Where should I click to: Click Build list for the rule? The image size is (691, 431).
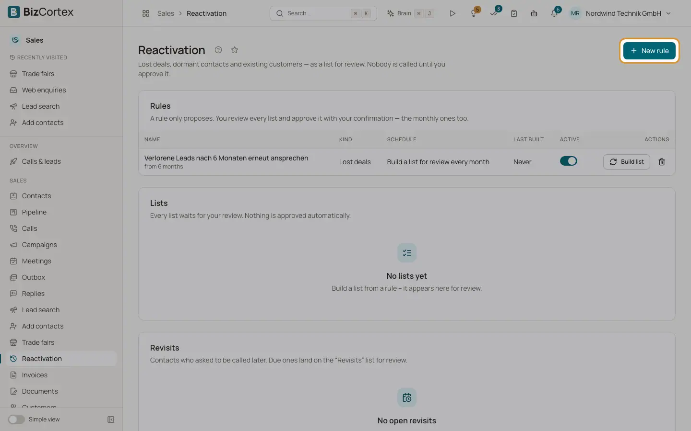627,162
